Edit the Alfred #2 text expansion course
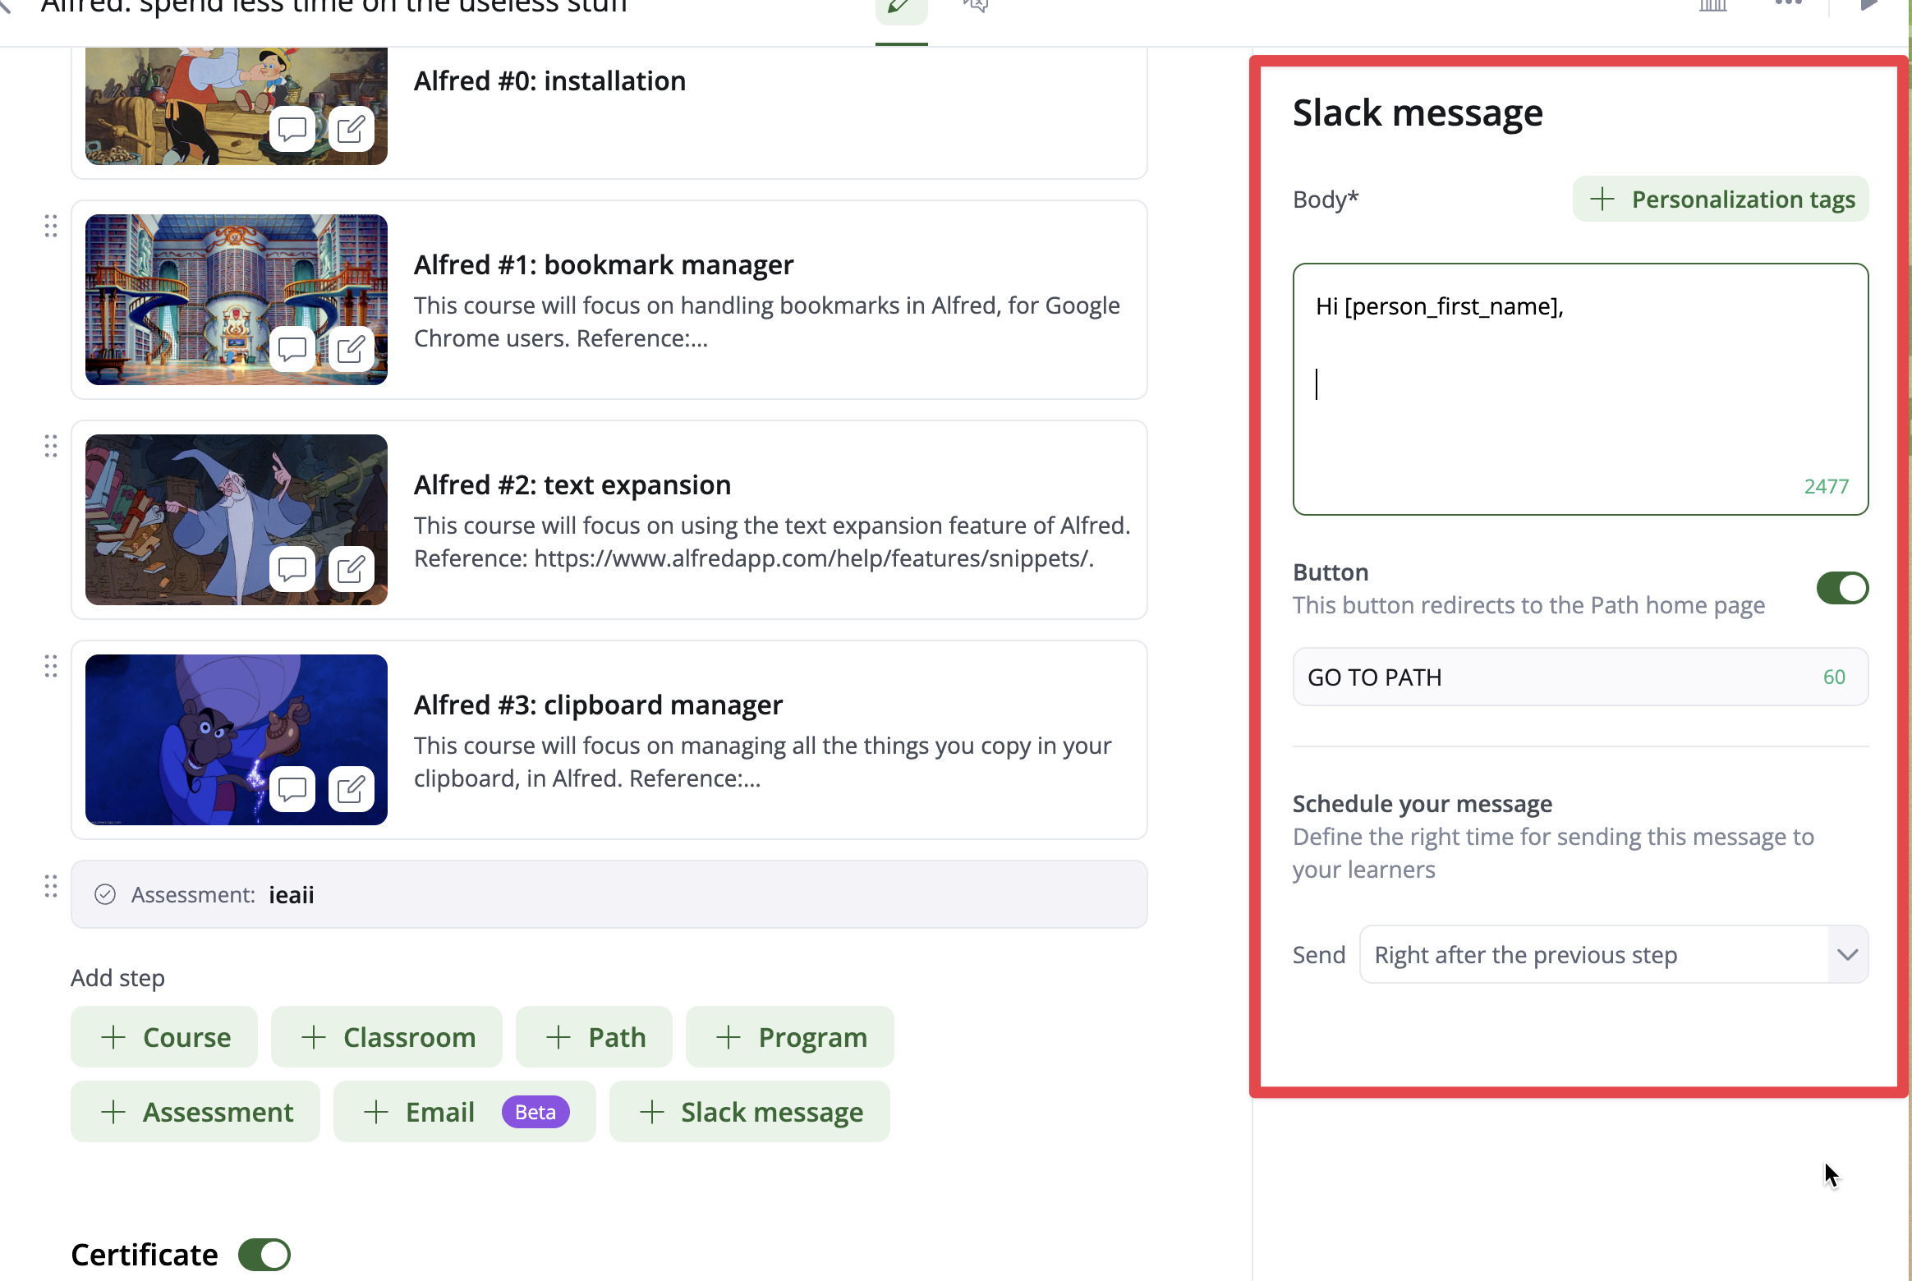The image size is (1912, 1281). click(351, 569)
